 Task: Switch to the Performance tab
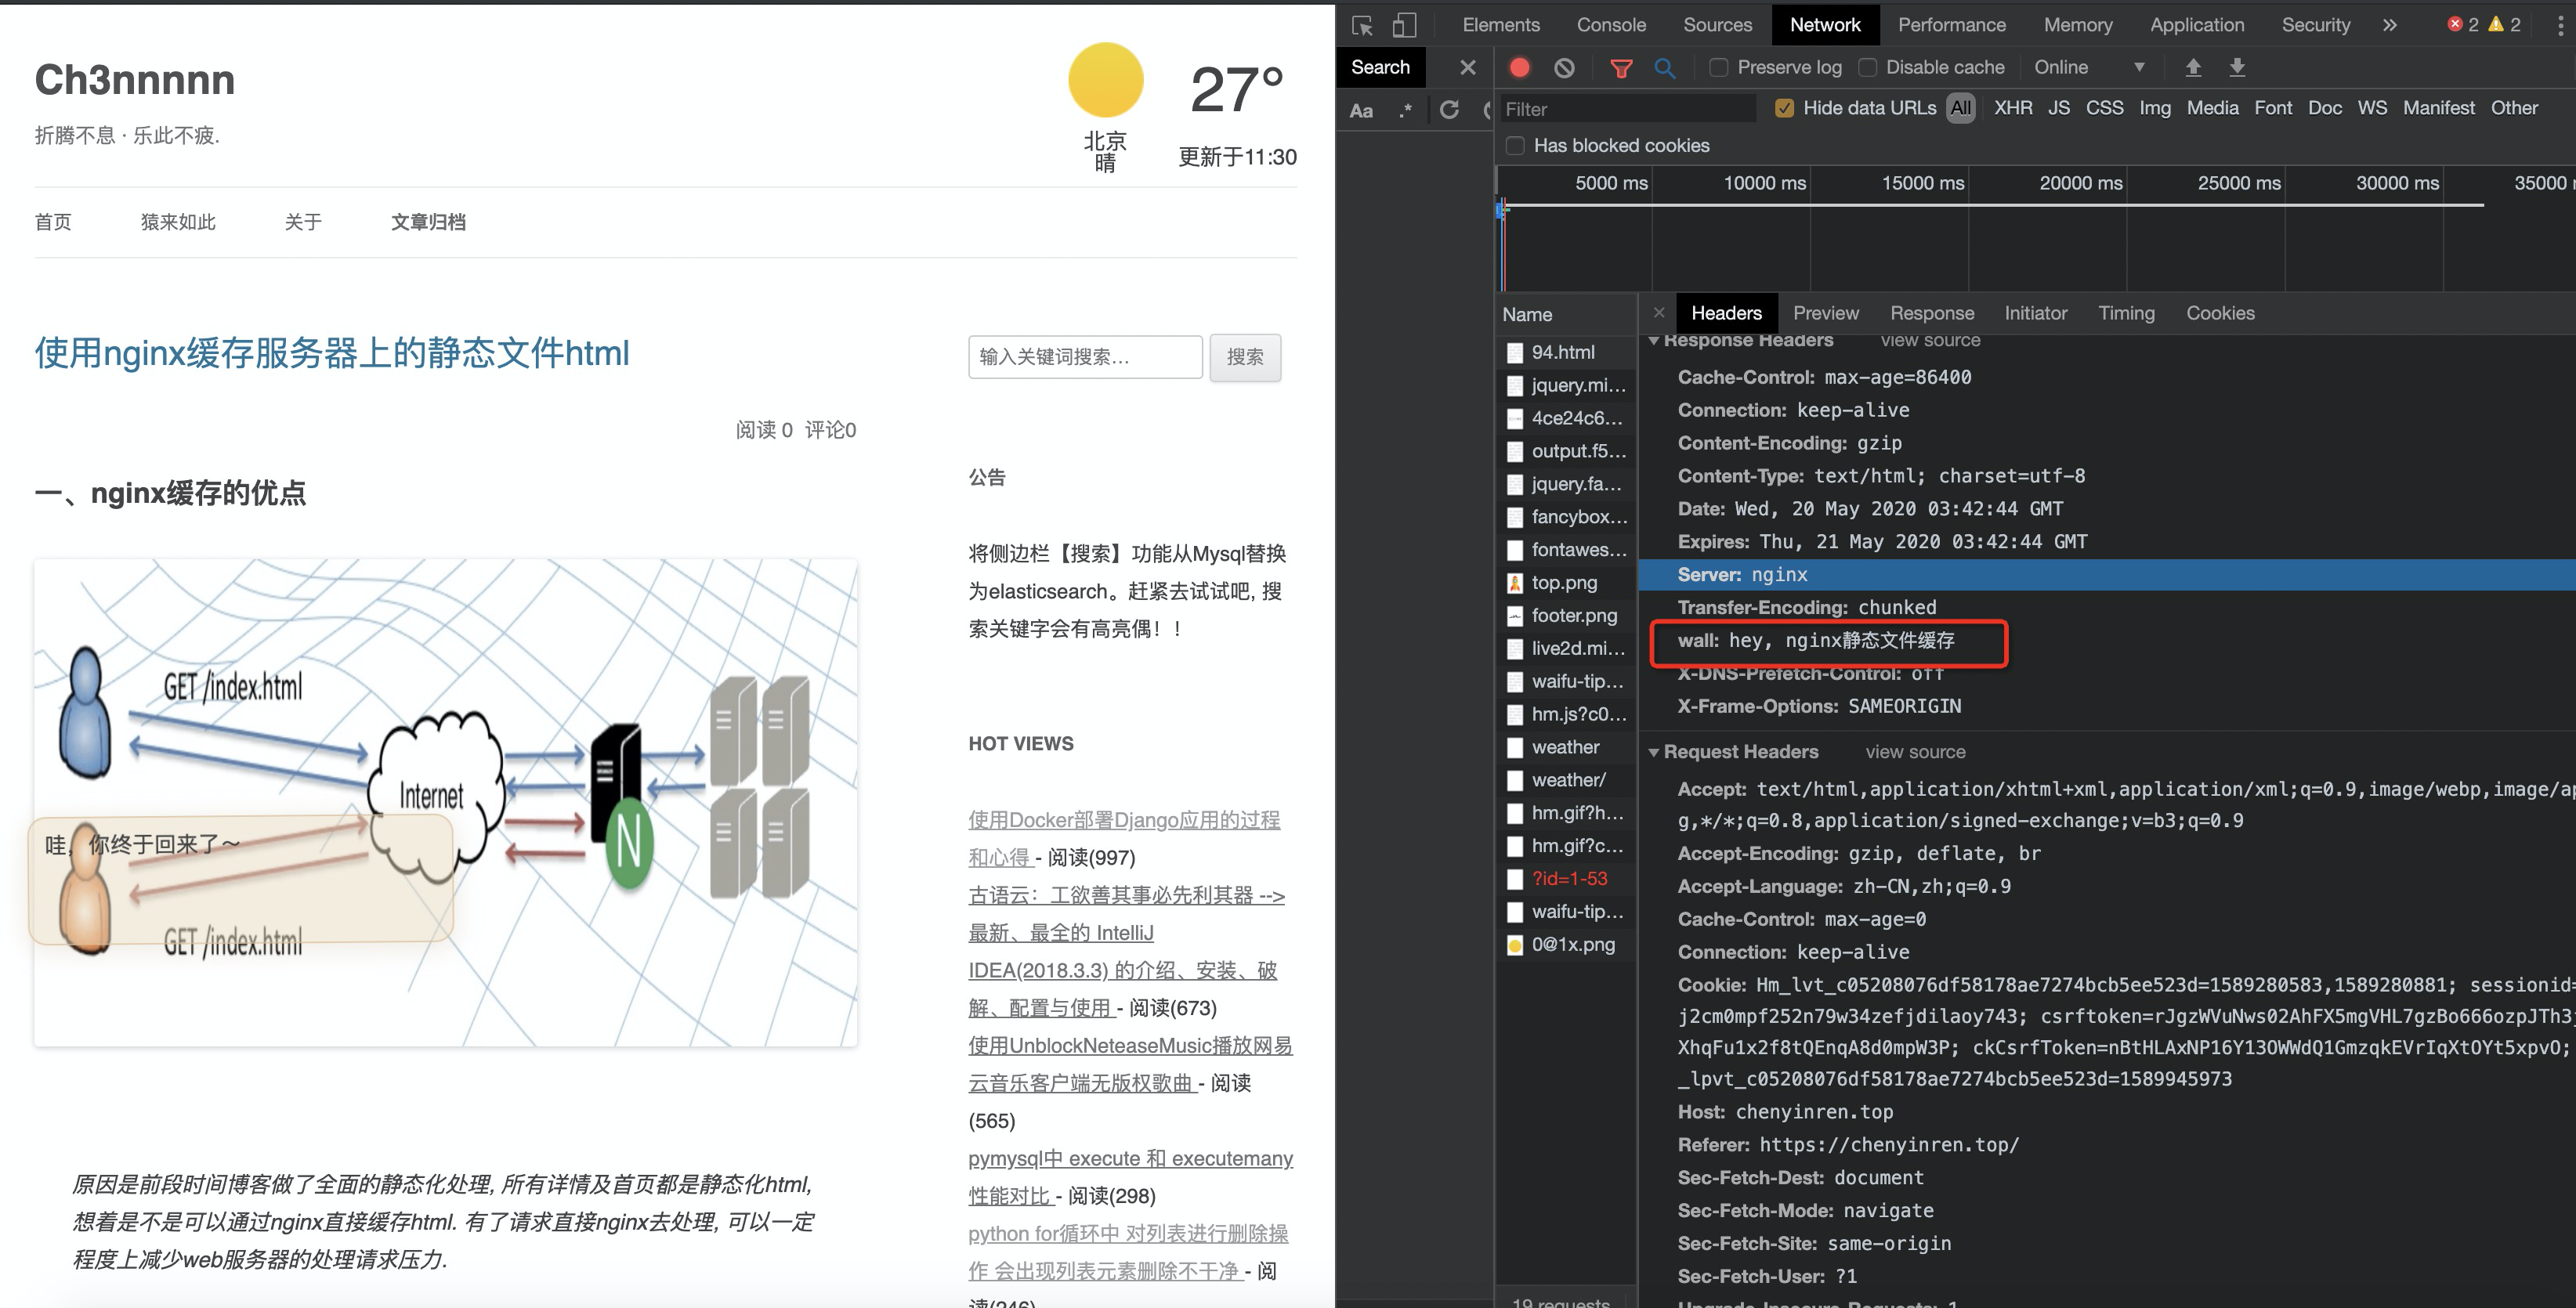pyautogui.click(x=1951, y=25)
